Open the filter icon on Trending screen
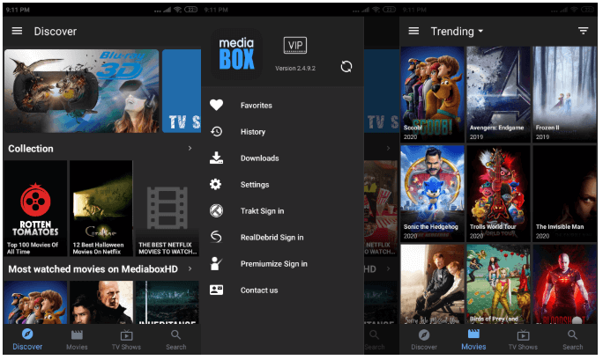 (x=584, y=31)
